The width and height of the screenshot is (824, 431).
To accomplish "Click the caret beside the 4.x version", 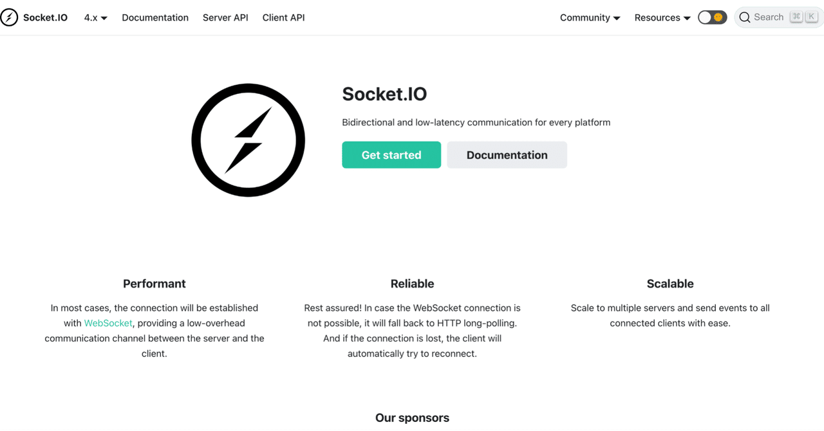I will point(104,17).
